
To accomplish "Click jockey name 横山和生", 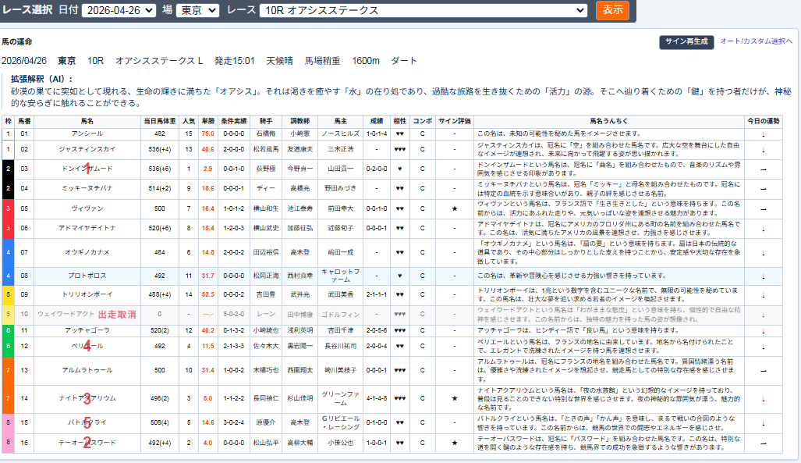I will click(266, 208).
